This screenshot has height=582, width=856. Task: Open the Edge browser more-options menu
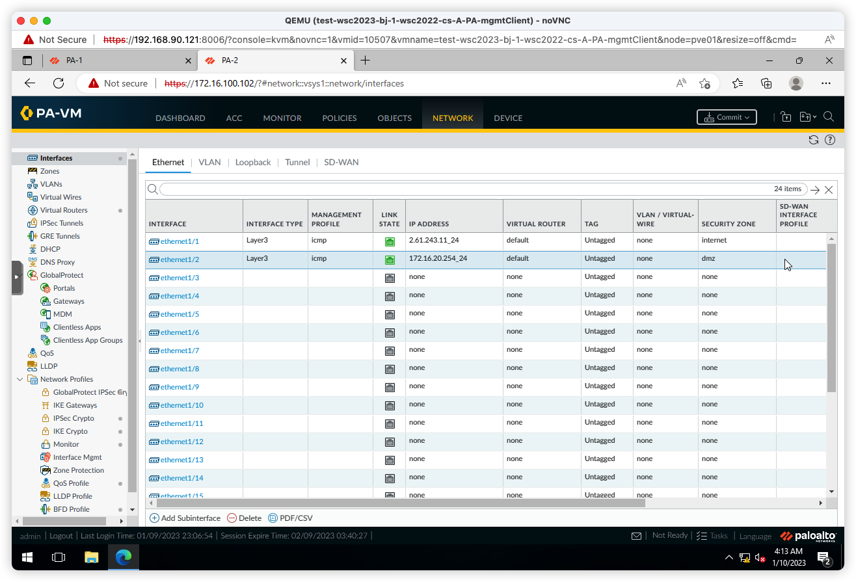826,83
